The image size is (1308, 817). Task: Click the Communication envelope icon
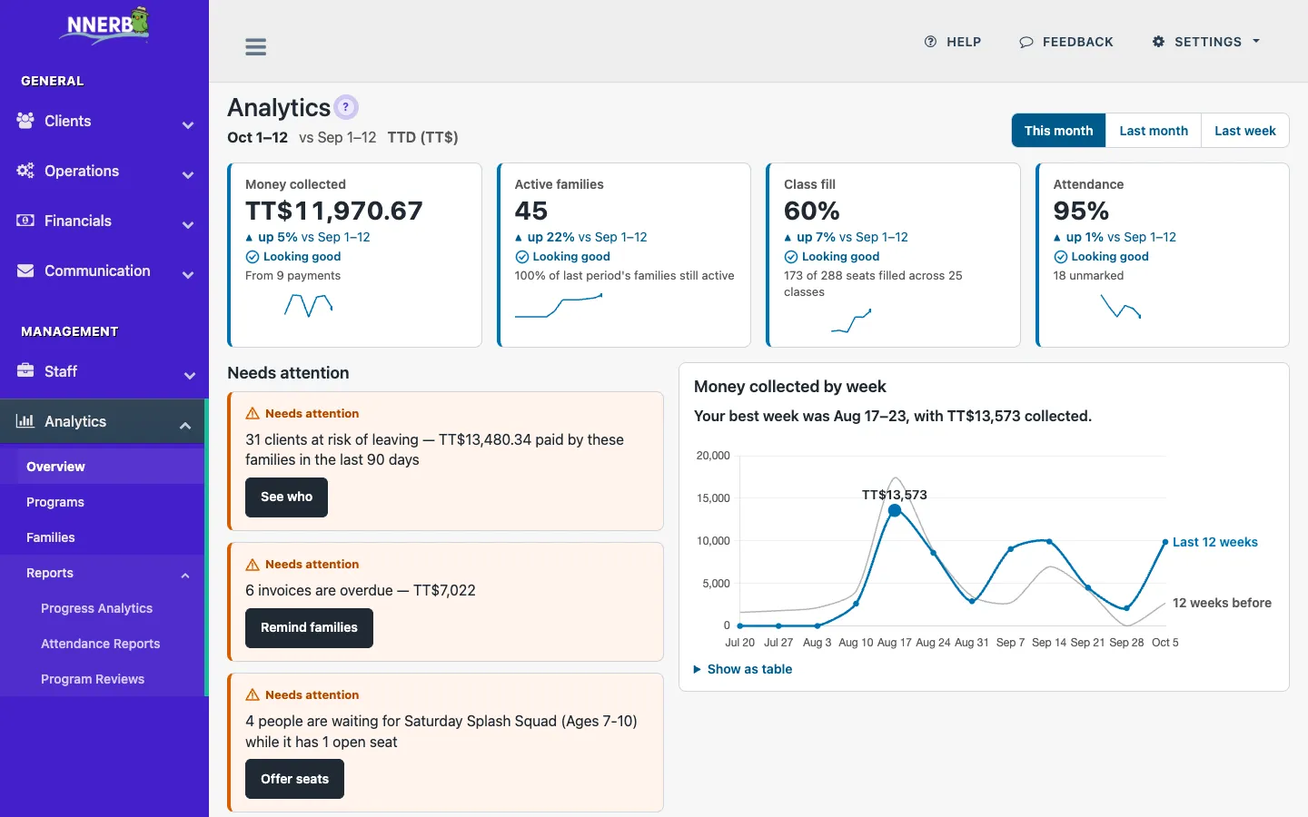pos(25,271)
